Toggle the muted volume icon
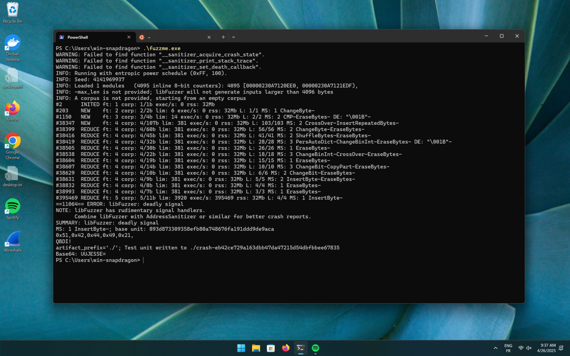Screen dimensions: 570x356 coord(529,348)
